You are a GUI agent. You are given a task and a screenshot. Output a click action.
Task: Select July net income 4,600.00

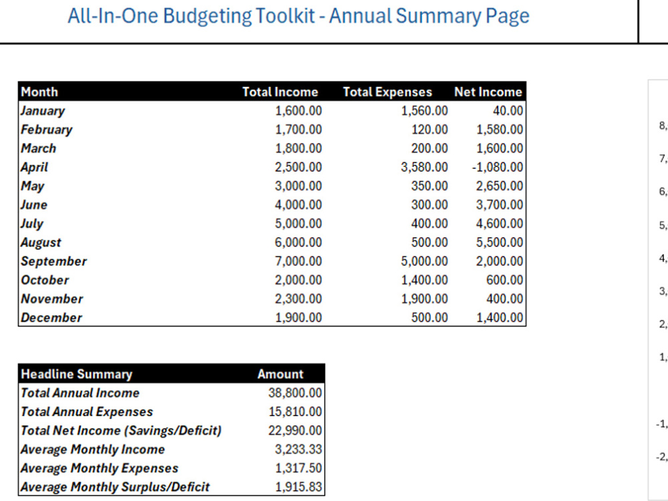tap(499, 223)
